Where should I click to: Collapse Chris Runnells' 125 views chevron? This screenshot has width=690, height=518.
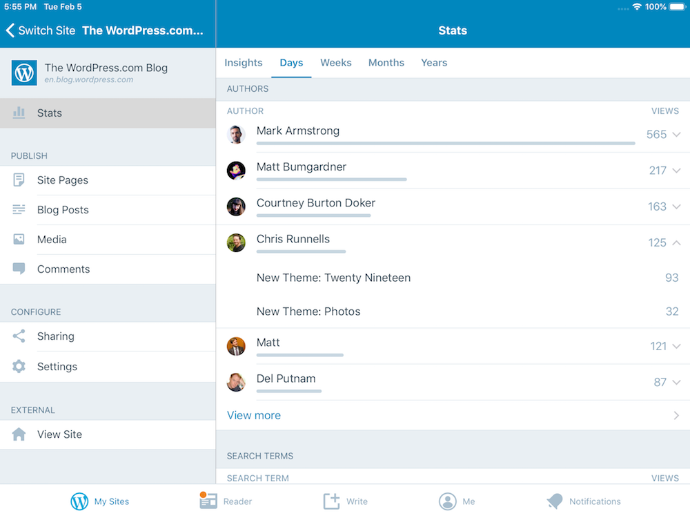(x=677, y=242)
